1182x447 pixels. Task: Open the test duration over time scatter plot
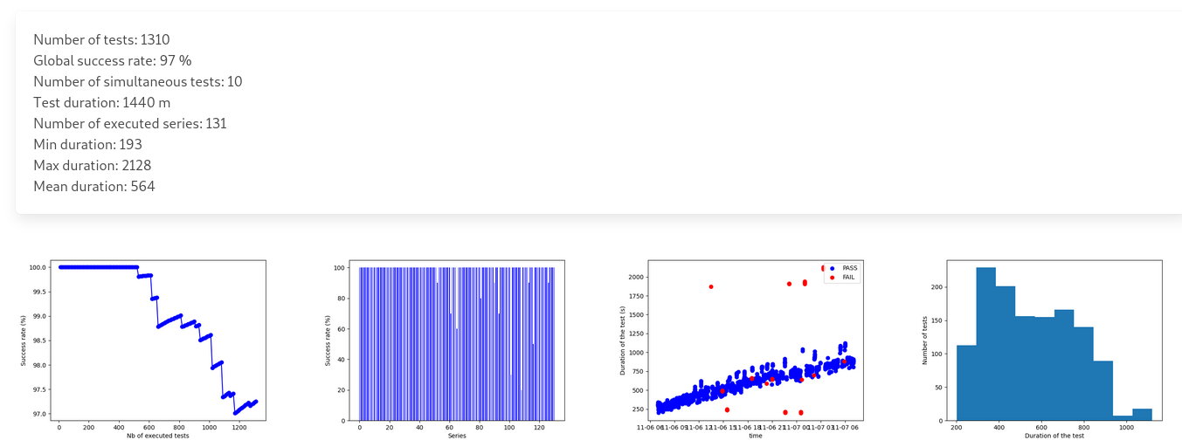[x=743, y=349]
